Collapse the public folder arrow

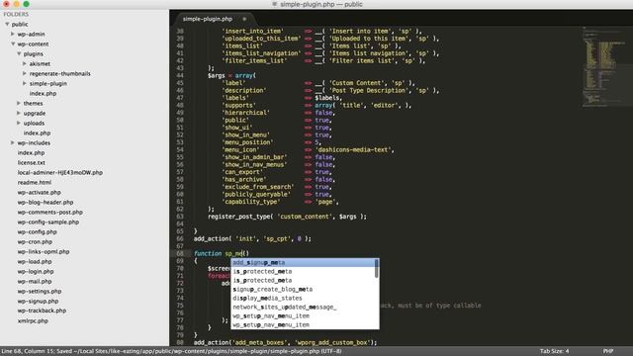pos(7,24)
